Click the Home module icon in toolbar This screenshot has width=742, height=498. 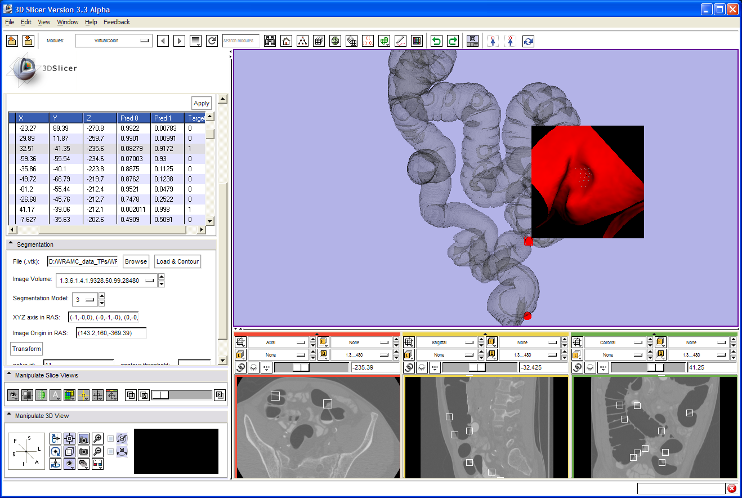pos(287,41)
